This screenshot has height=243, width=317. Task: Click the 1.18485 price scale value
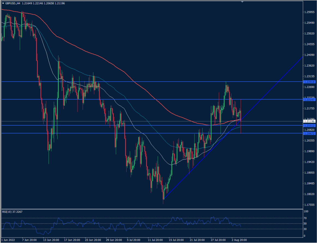pos(309,183)
